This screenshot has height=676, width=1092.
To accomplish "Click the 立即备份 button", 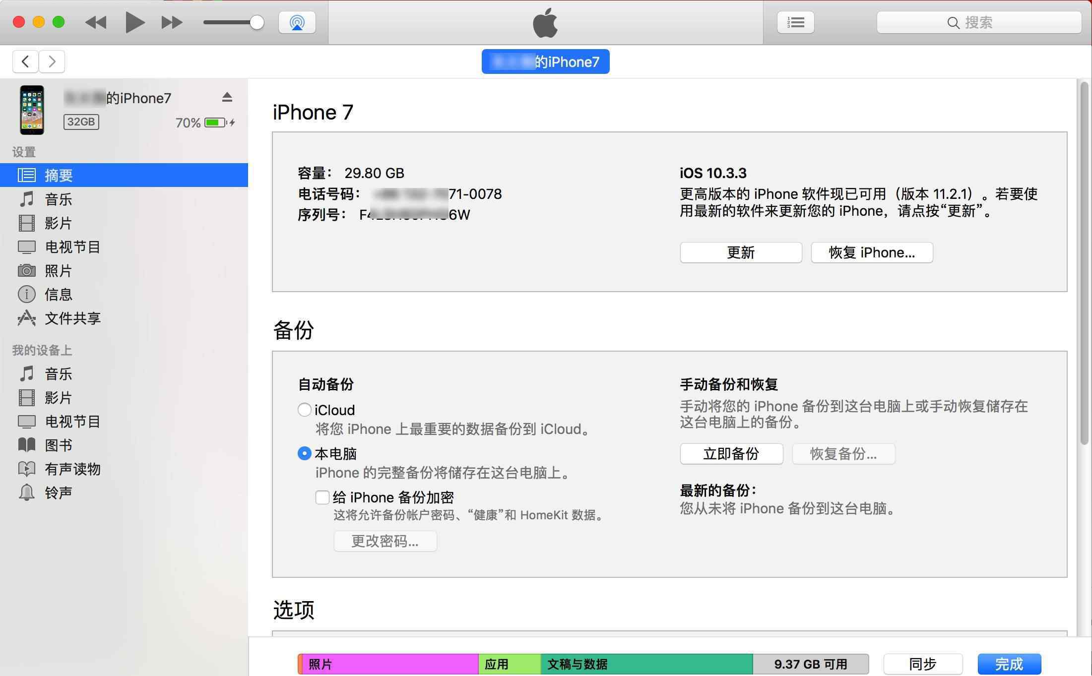I will 731,454.
